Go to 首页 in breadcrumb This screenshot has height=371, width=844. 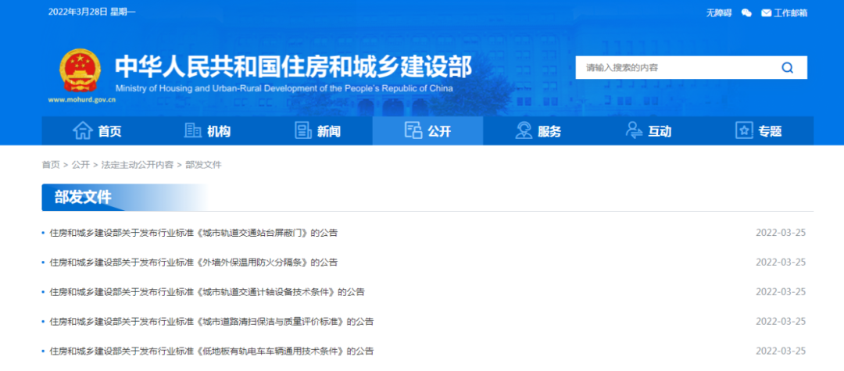click(51, 165)
